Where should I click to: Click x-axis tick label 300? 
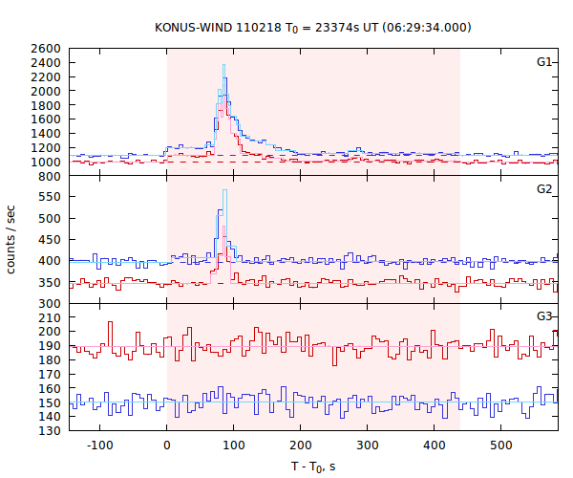368,445
